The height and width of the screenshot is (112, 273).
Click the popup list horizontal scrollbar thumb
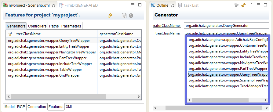click(x=220, y=100)
